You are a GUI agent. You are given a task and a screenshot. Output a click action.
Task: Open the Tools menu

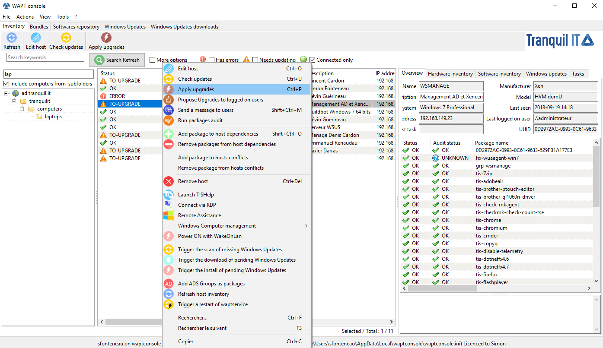click(63, 17)
